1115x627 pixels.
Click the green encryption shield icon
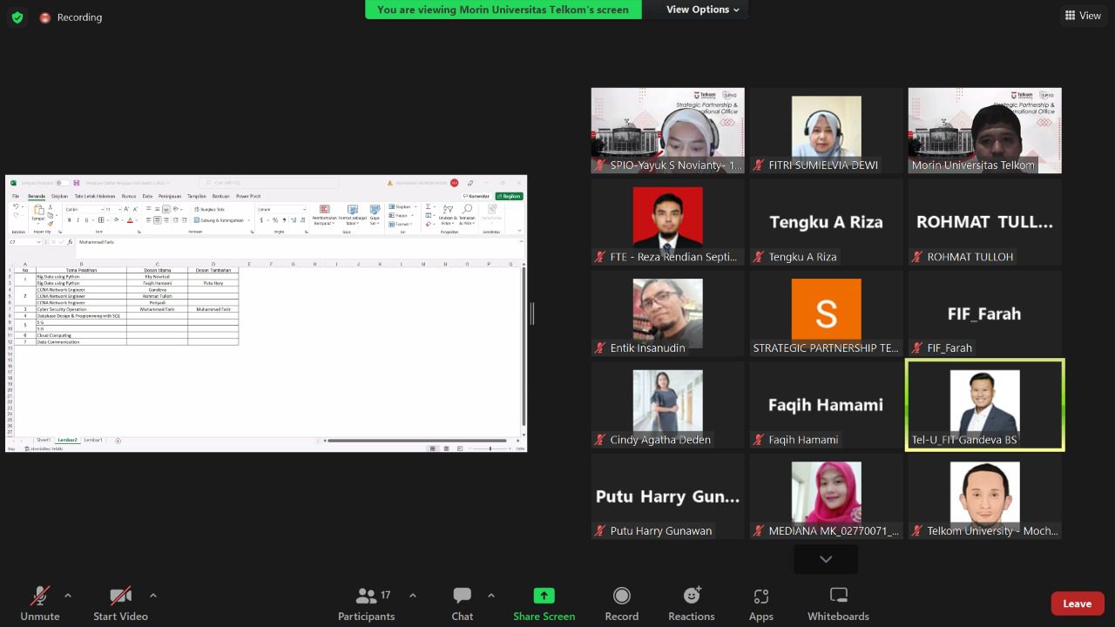point(17,17)
